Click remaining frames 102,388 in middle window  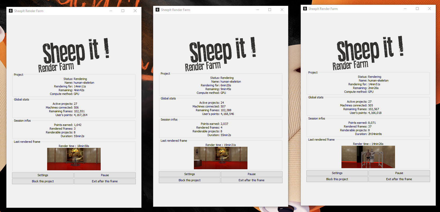tap(226, 110)
